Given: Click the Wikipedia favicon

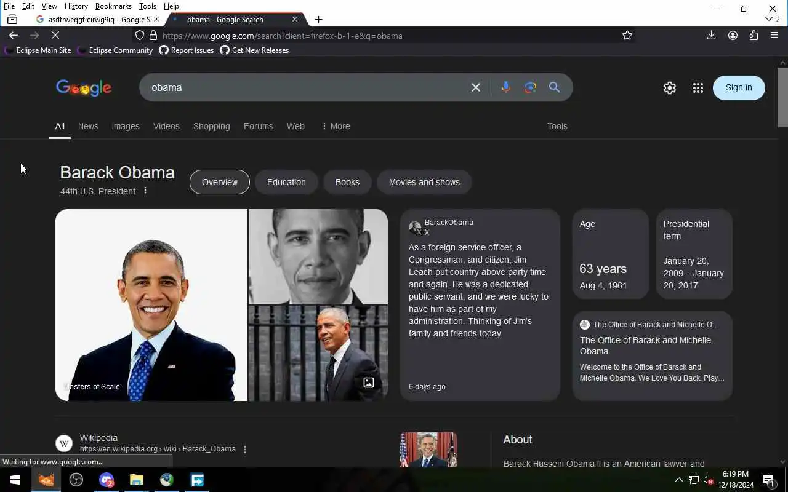Looking at the screenshot, I should pos(64,443).
